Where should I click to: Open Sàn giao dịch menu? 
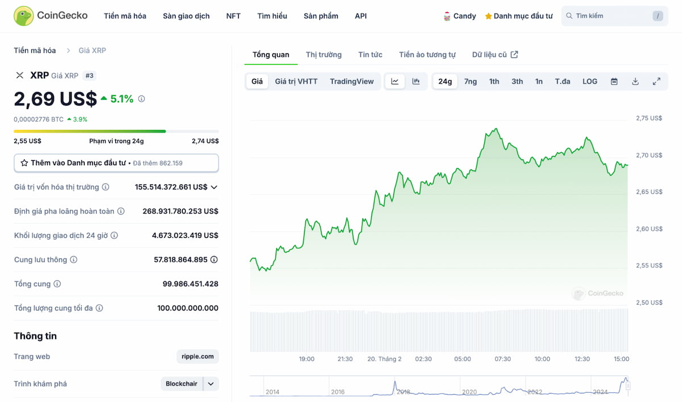[x=186, y=16]
